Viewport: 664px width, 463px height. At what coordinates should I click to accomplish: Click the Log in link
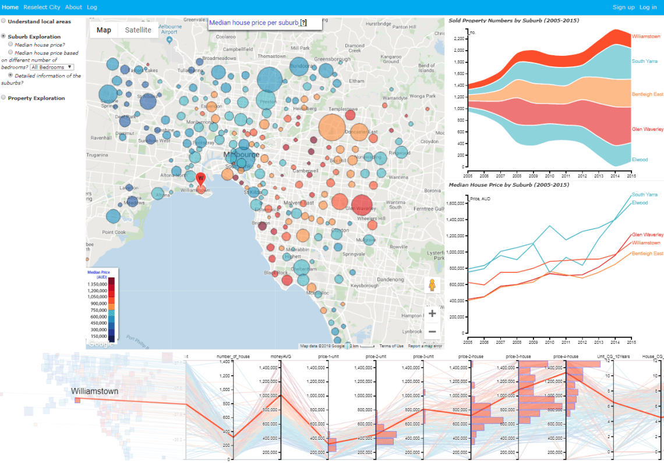click(x=648, y=7)
